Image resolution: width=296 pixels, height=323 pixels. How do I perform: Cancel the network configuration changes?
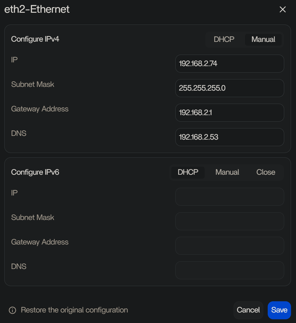[248, 310]
